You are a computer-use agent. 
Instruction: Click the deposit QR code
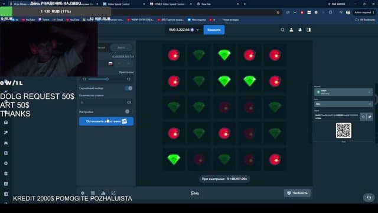tap(344, 130)
